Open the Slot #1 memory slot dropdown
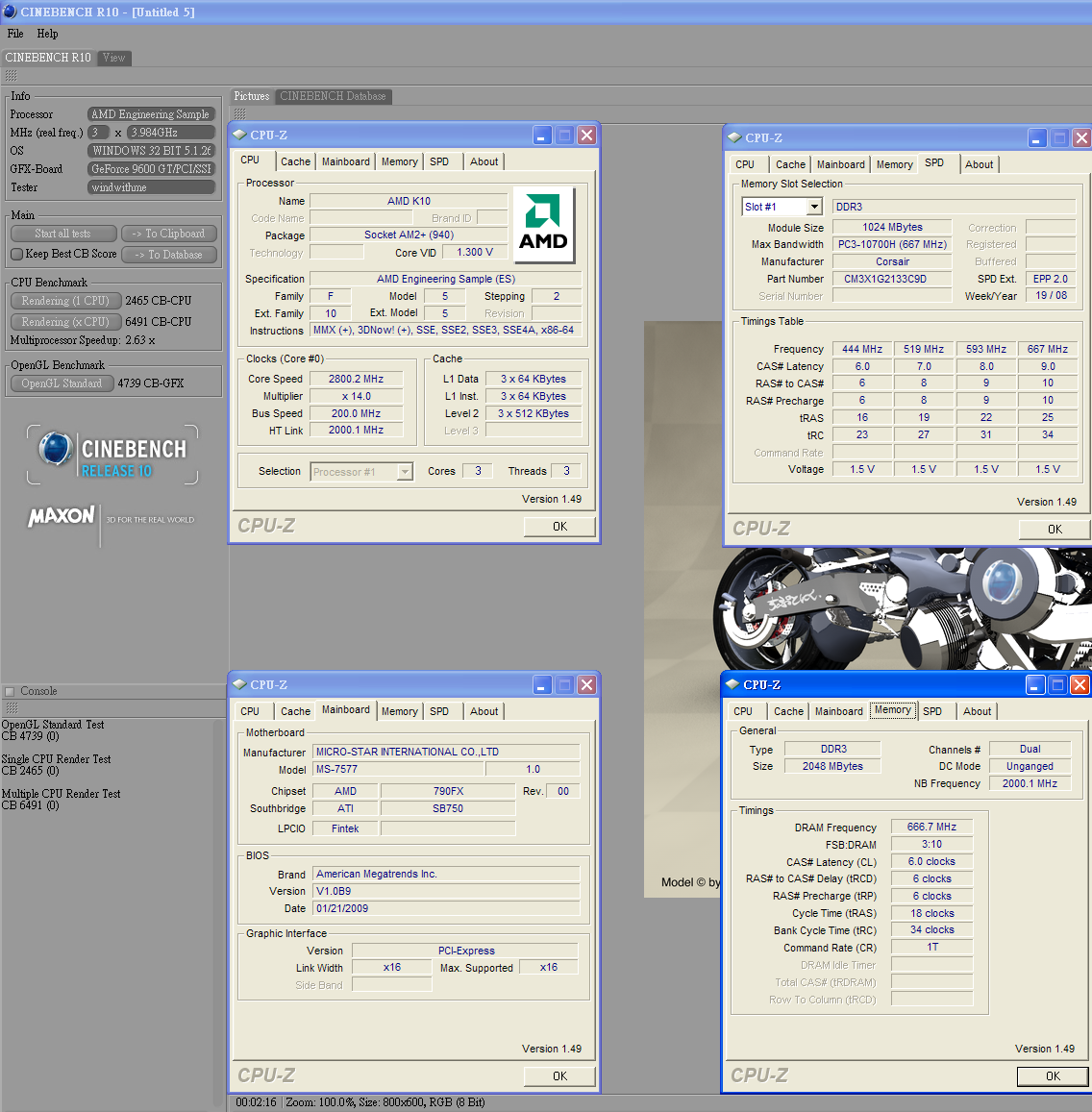The height and width of the screenshot is (1112, 1092). 813,207
